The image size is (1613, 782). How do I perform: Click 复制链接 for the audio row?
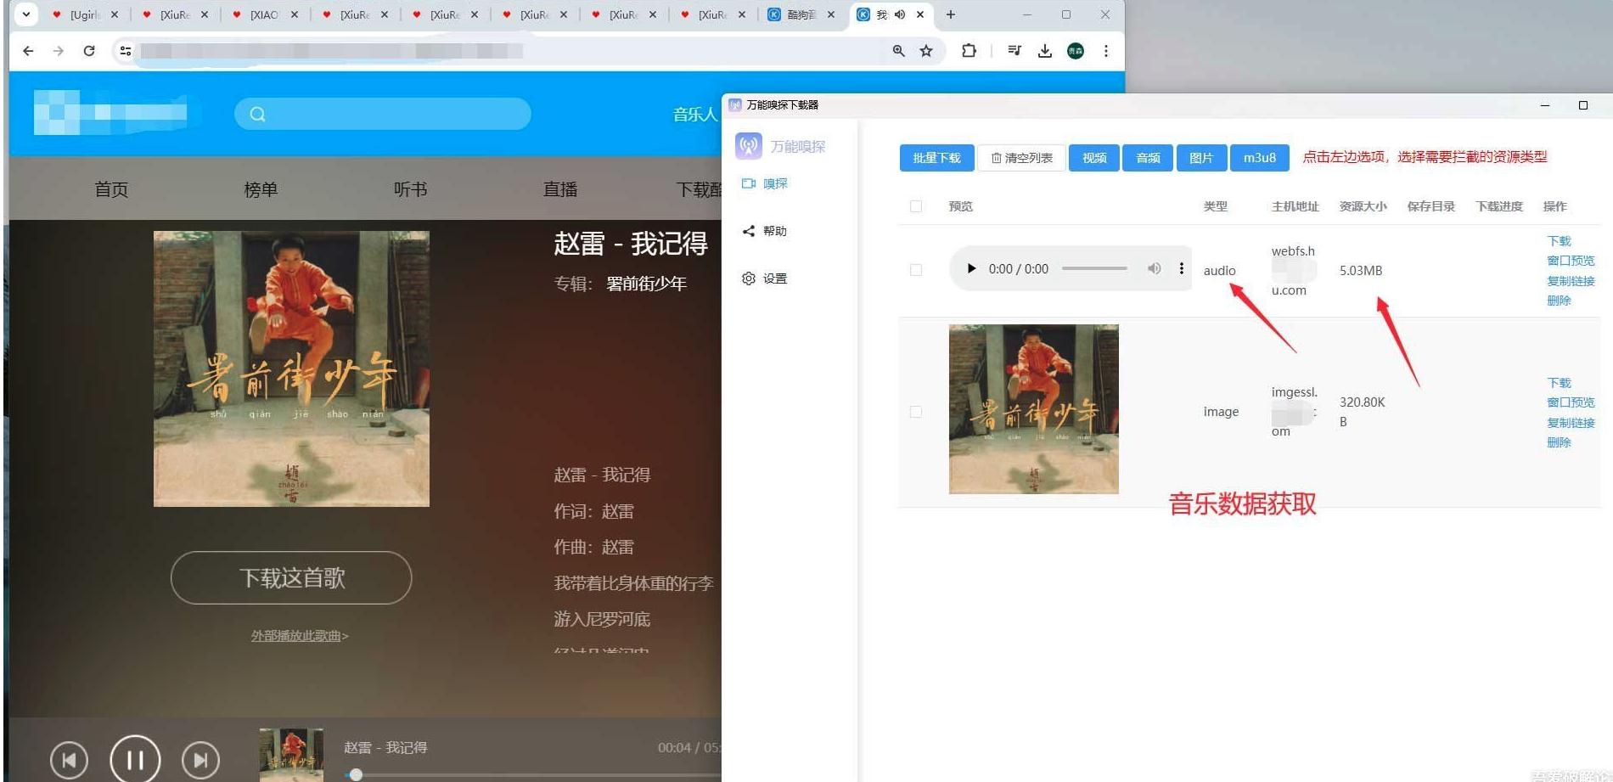point(1571,281)
